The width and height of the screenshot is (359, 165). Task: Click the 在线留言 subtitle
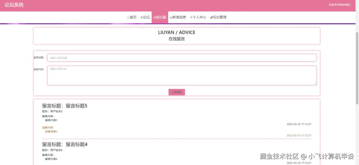pyautogui.click(x=177, y=39)
